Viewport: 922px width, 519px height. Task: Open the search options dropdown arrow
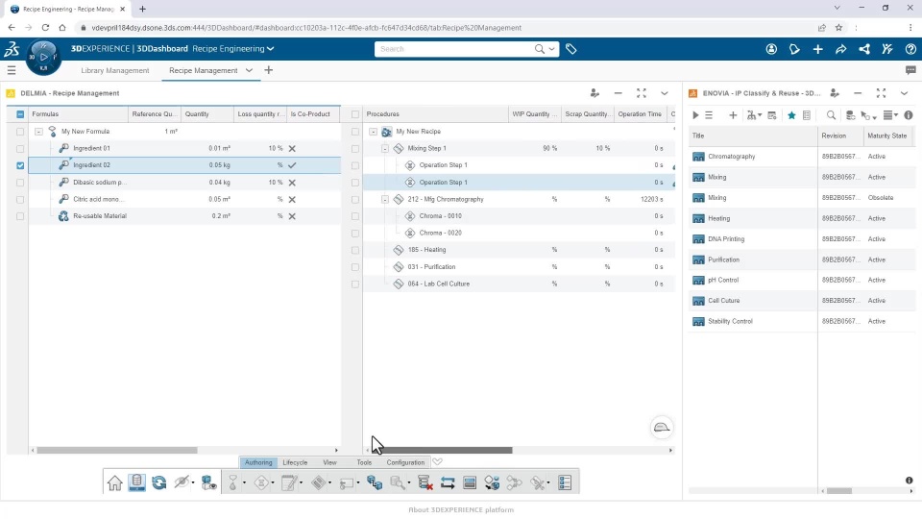[x=551, y=49]
